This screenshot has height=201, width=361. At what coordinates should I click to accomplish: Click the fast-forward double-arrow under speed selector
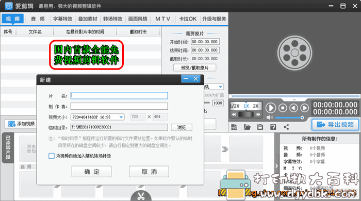tap(258, 114)
